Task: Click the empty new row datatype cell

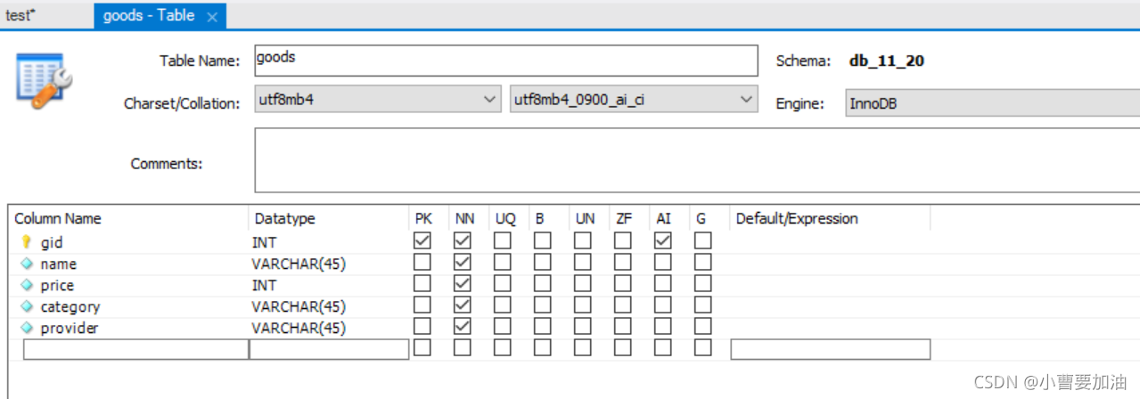Action: click(329, 349)
